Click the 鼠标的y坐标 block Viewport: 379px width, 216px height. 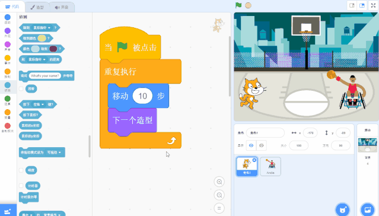pos(30,136)
